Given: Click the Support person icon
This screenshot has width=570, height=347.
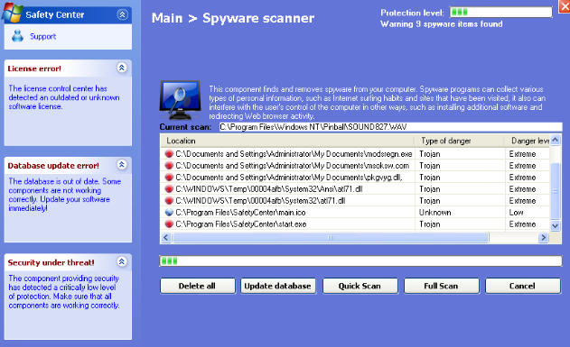Looking at the screenshot, I should pyautogui.click(x=17, y=36).
